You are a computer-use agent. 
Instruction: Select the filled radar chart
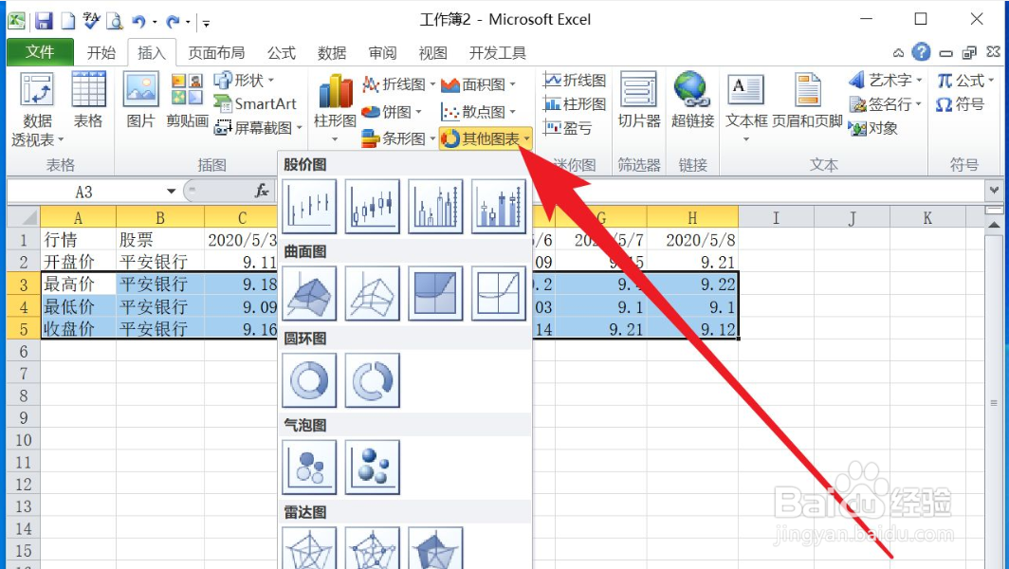coord(435,548)
